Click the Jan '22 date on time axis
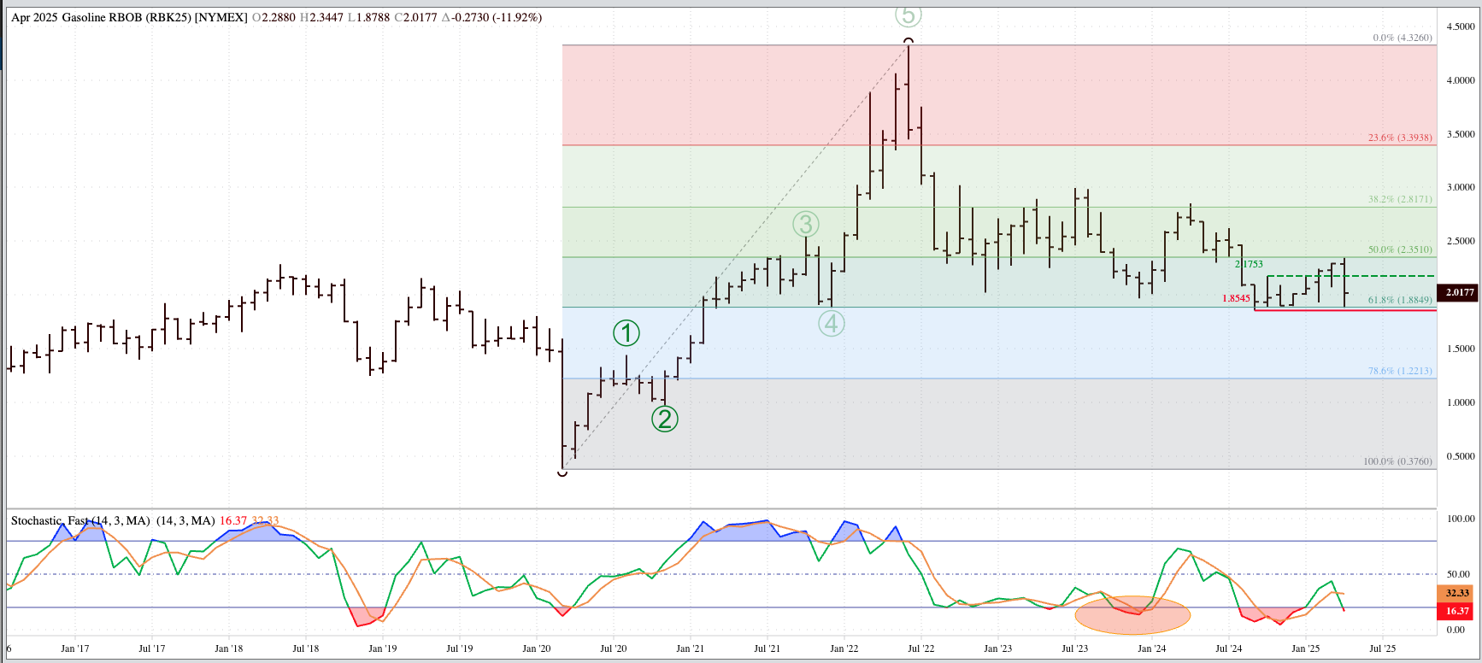This screenshot has width=1482, height=663. (x=844, y=648)
